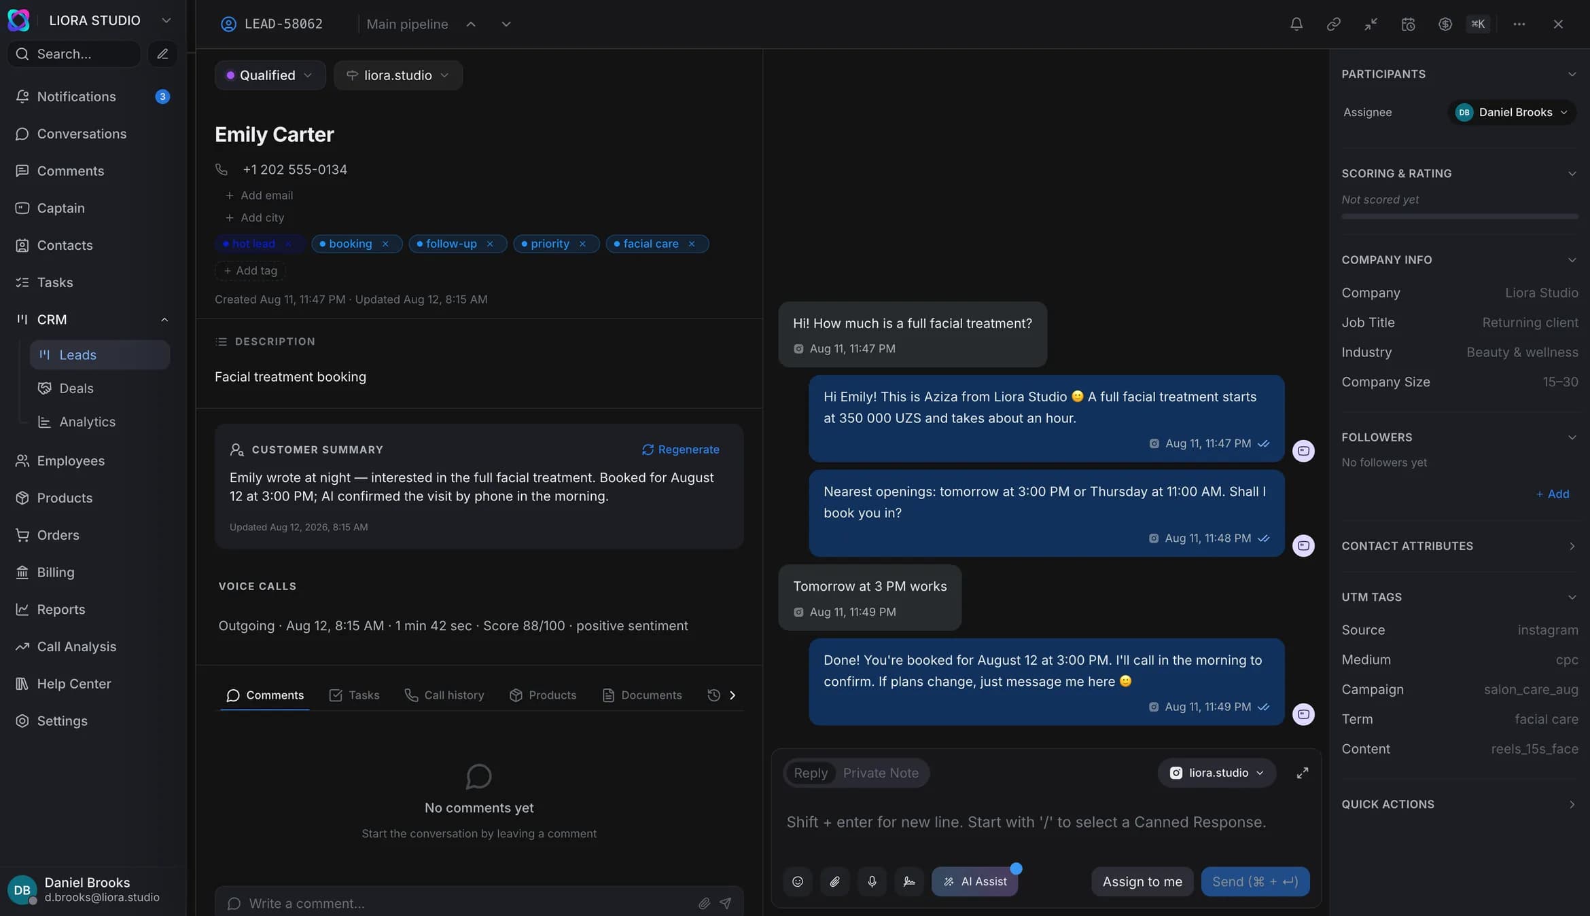Click the sidebar Search field

tap(73, 54)
